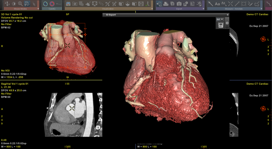
Task: Click 'DFOV 35.7 x 18.2 cm' text
Action: (x=14, y=21)
